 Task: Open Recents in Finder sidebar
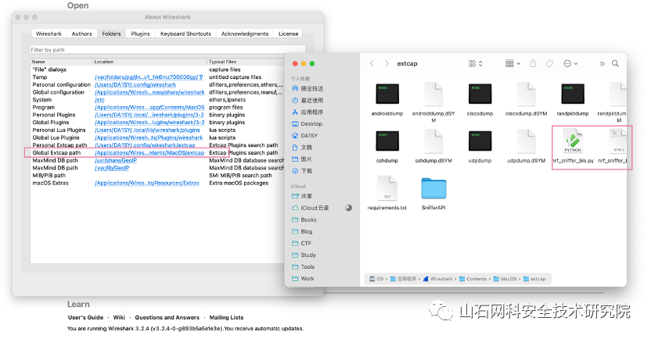pos(308,100)
